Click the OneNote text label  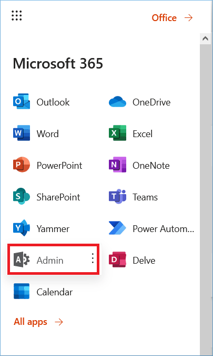(x=151, y=166)
